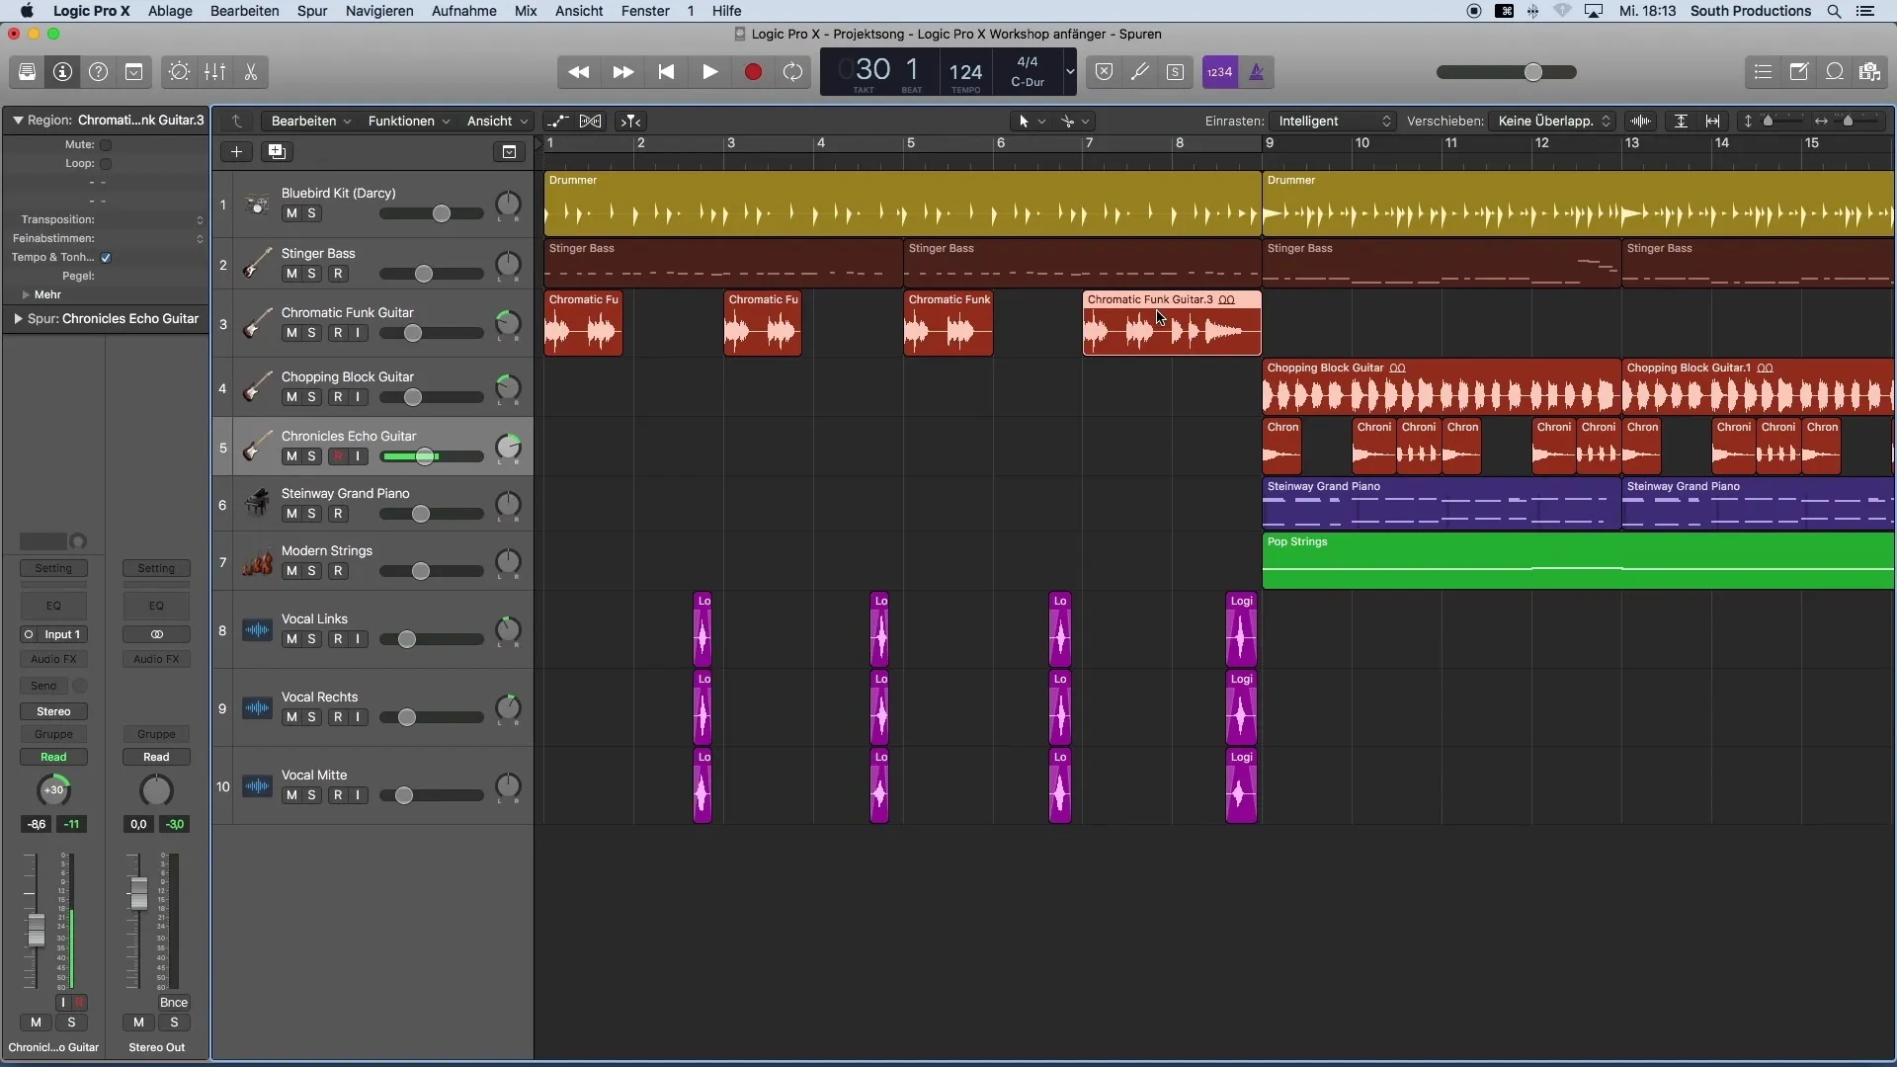
Task: Click the Bnce bounce button
Action: point(174,1002)
